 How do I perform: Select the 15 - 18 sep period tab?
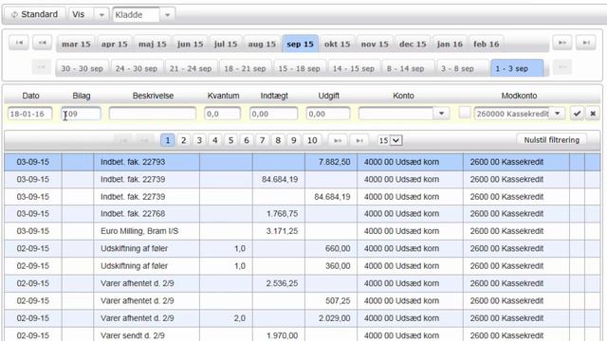click(x=299, y=68)
